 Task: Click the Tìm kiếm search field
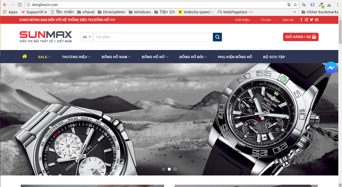pos(153,37)
